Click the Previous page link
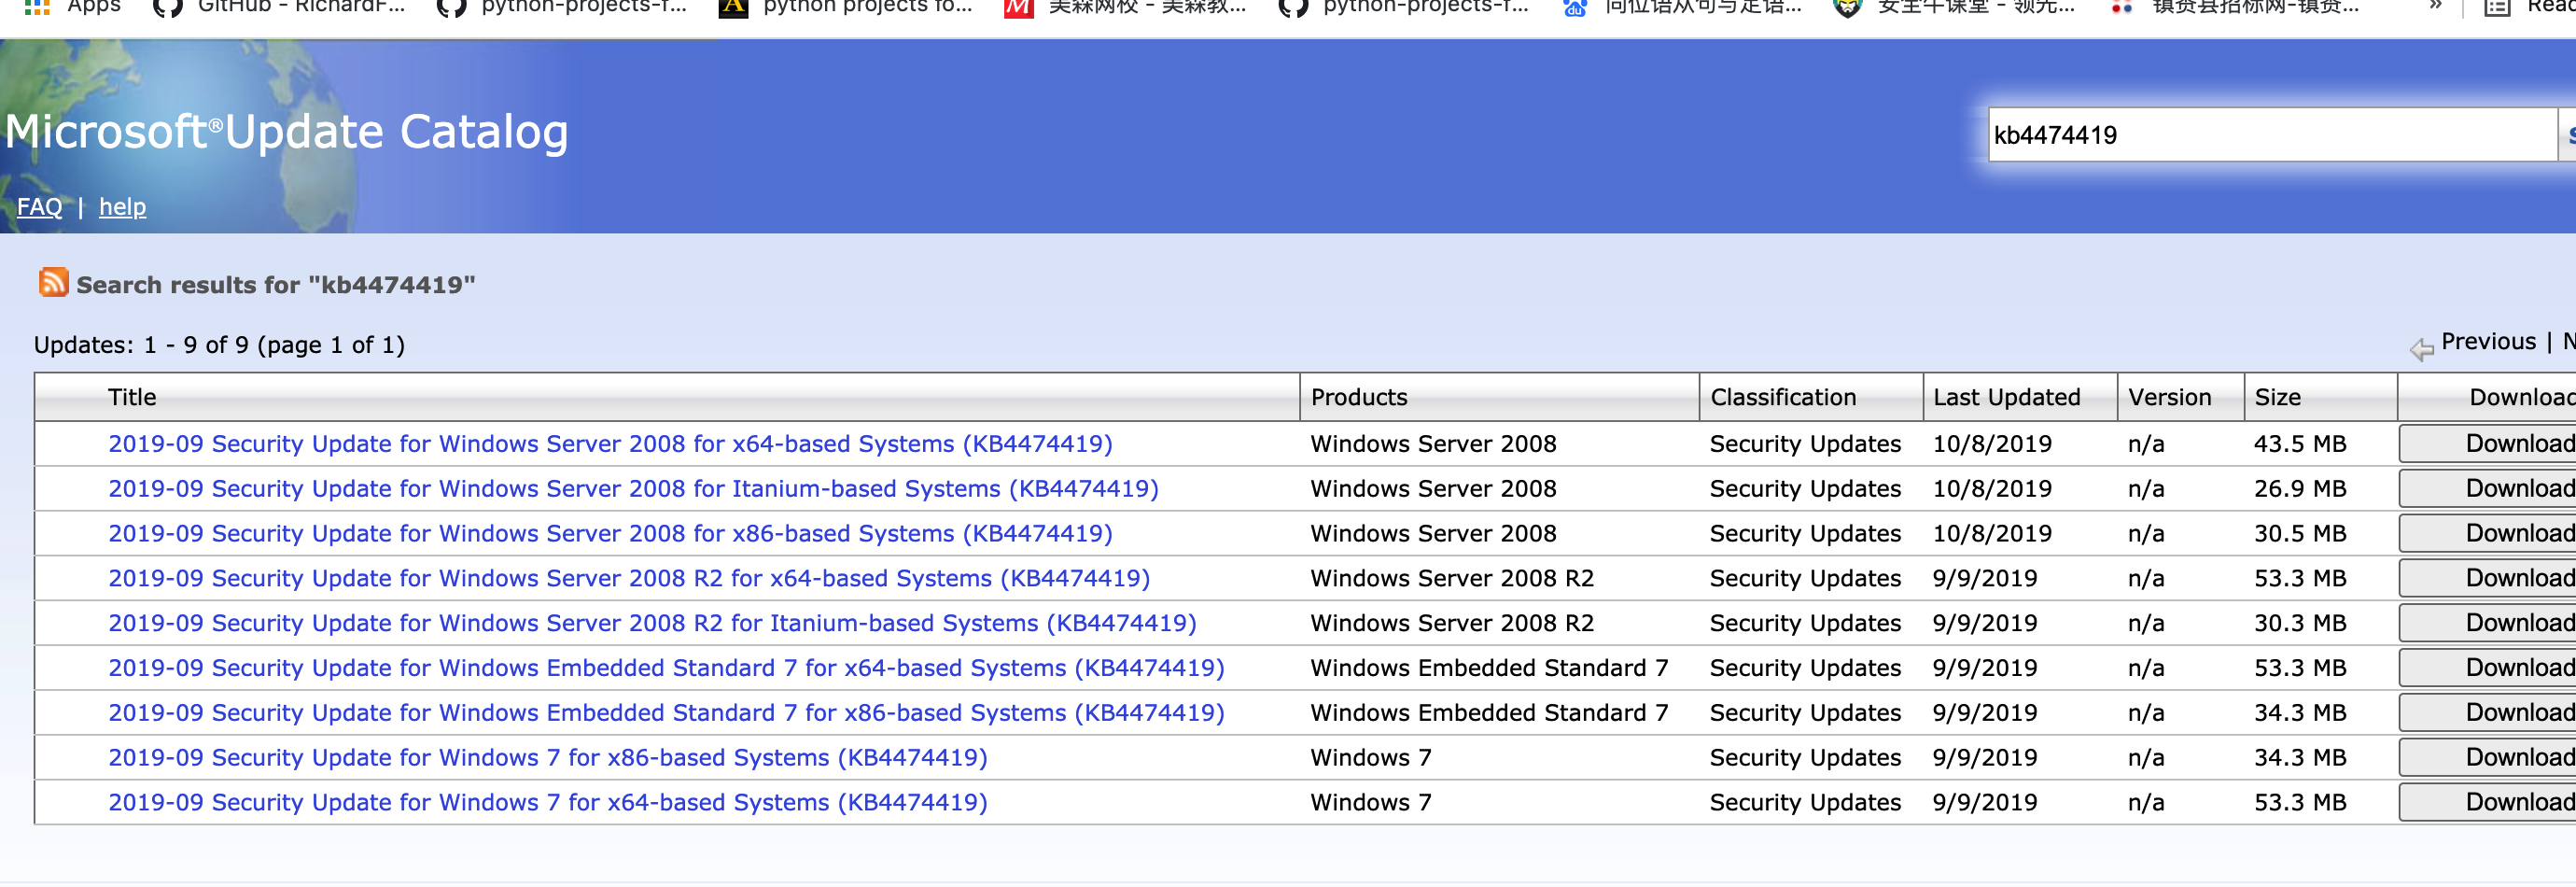This screenshot has width=2576, height=887. coord(2488,342)
